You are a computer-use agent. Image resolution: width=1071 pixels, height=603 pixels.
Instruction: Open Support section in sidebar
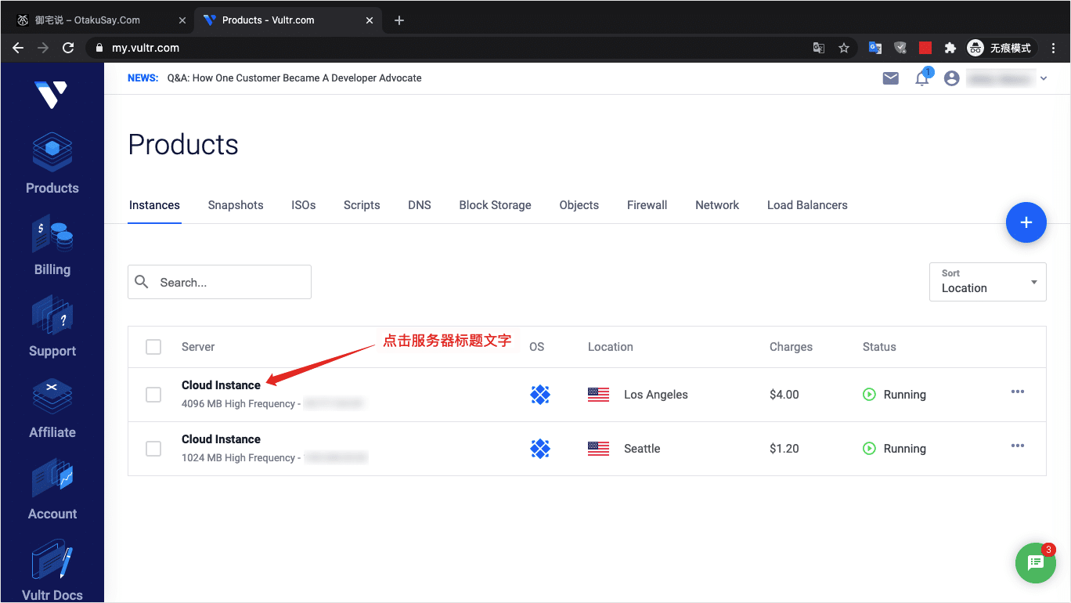point(52,327)
